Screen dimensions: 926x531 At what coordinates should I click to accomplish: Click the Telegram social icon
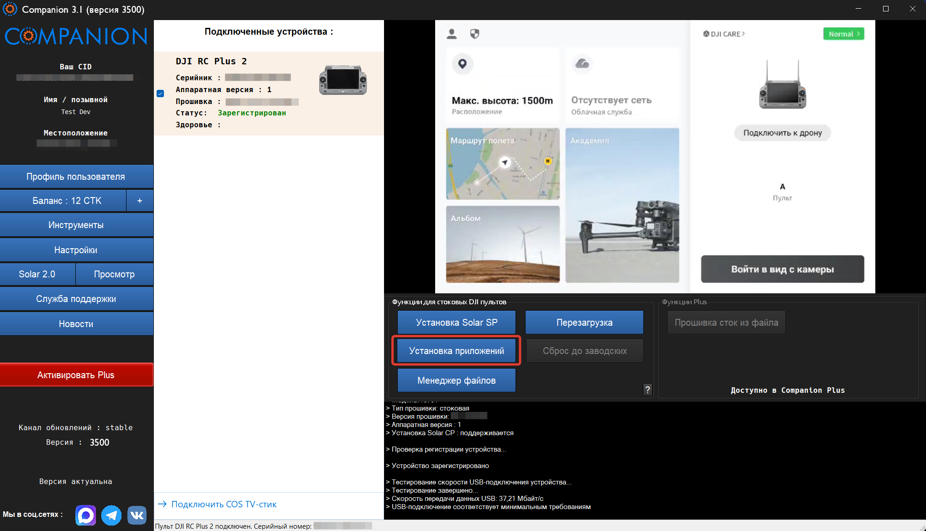pyautogui.click(x=111, y=515)
